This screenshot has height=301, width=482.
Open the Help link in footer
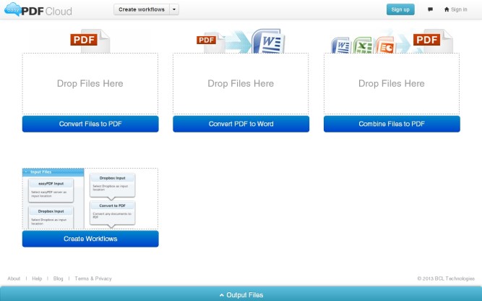click(x=37, y=279)
